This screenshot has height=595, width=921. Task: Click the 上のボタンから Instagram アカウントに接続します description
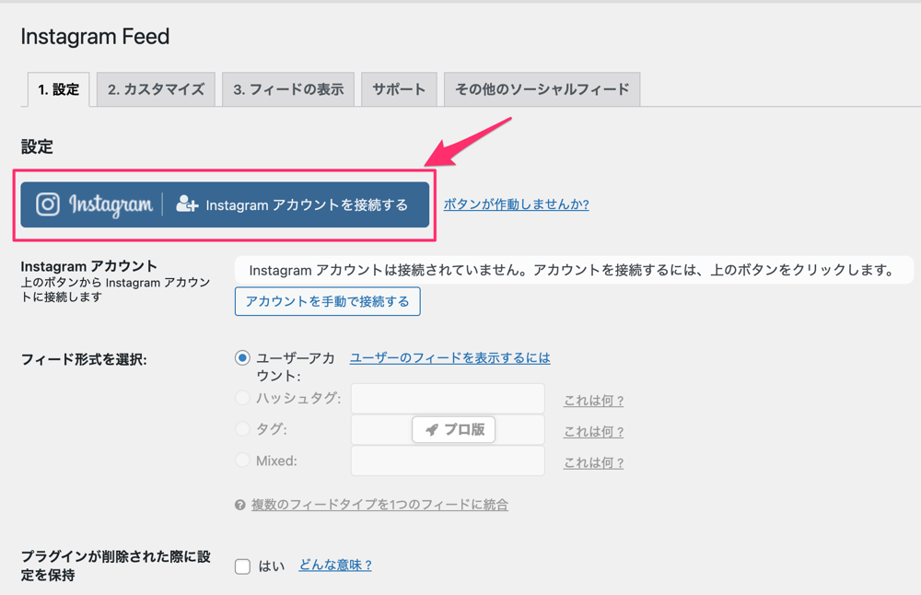(115, 289)
